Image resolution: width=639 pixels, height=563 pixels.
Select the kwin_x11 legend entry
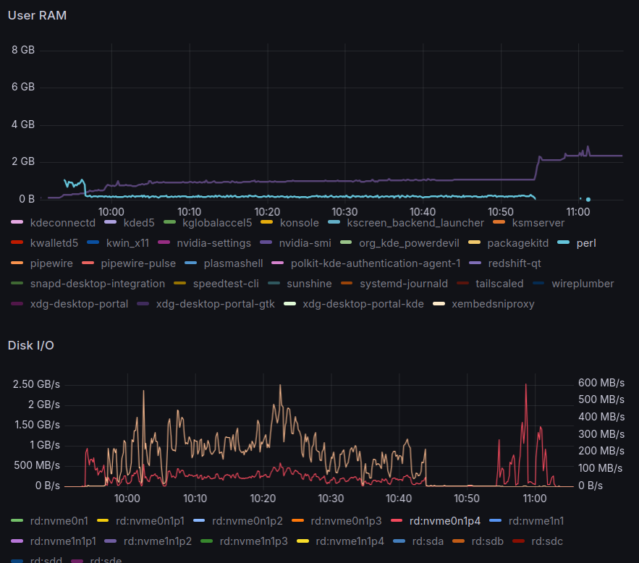(128, 243)
